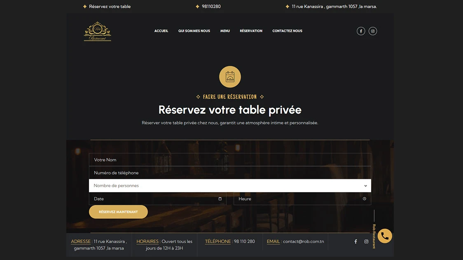The height and width of the screenshot is (260, 463).
Task: Select Réservation in the navigation bar
Action: click(251, 31)
